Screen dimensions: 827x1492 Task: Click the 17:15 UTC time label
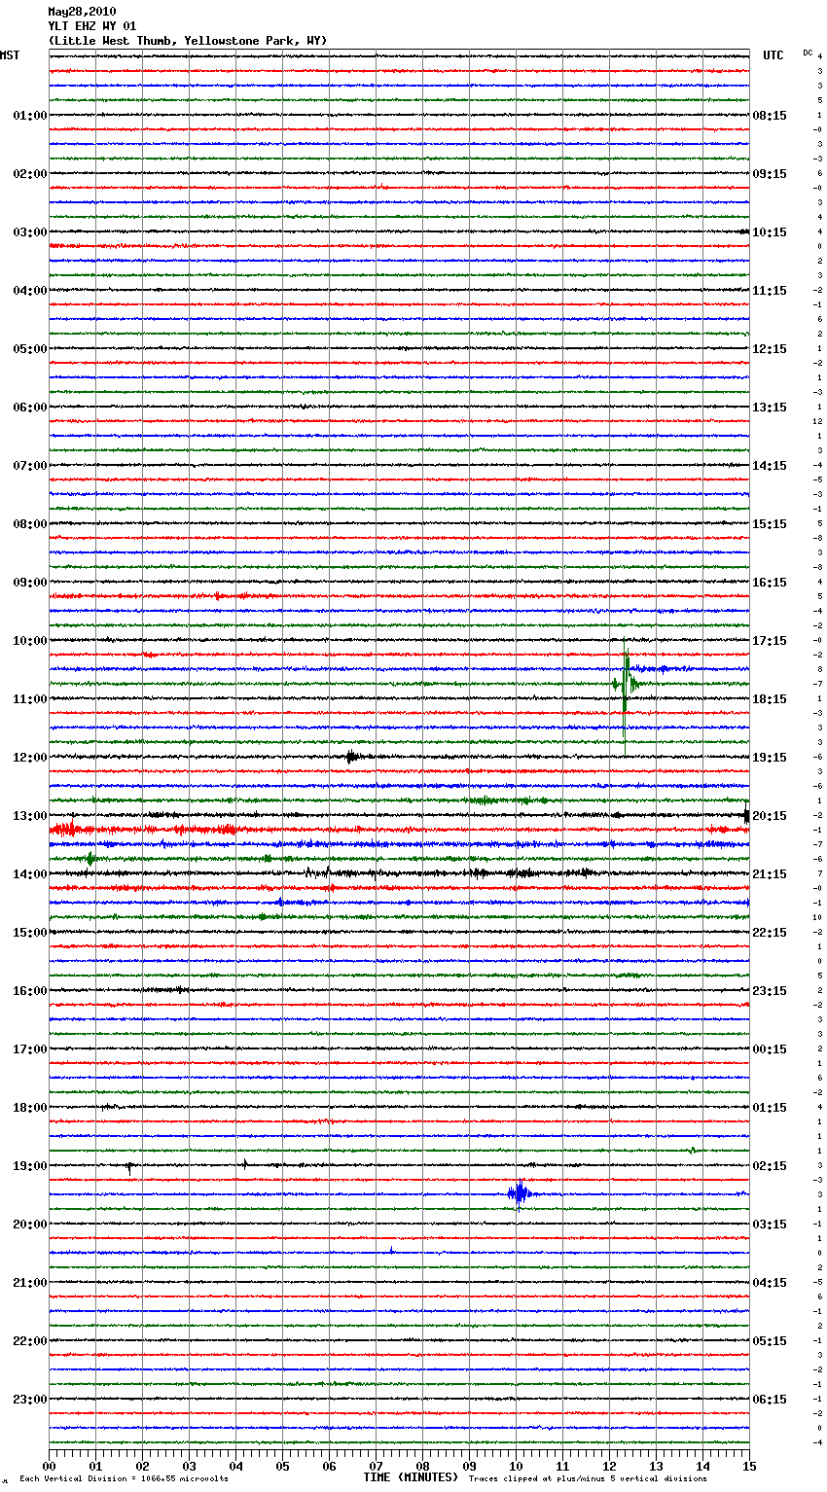click(770, 641)
